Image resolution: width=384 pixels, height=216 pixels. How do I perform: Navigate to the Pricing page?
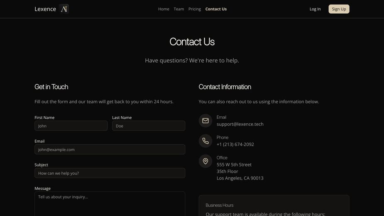click(194, 9)
